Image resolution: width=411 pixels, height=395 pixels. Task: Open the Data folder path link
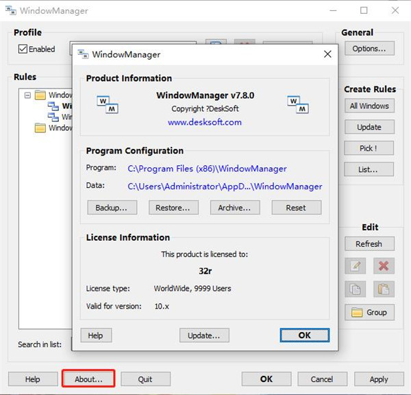pyautogui.click(x=225, y=187)
